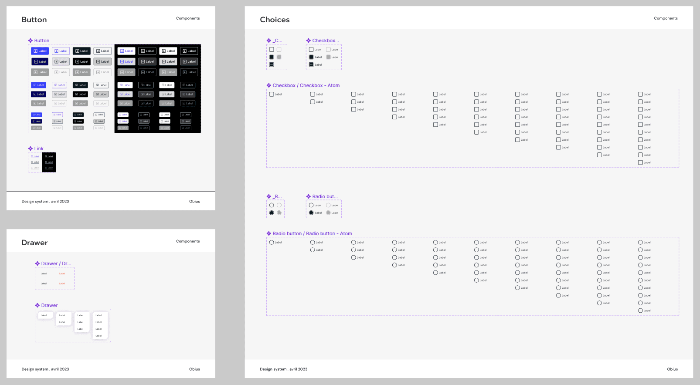
Task: Click the gray disabled checked box in the _C... set
Action: pyautogui.click(x=279, y=57)
